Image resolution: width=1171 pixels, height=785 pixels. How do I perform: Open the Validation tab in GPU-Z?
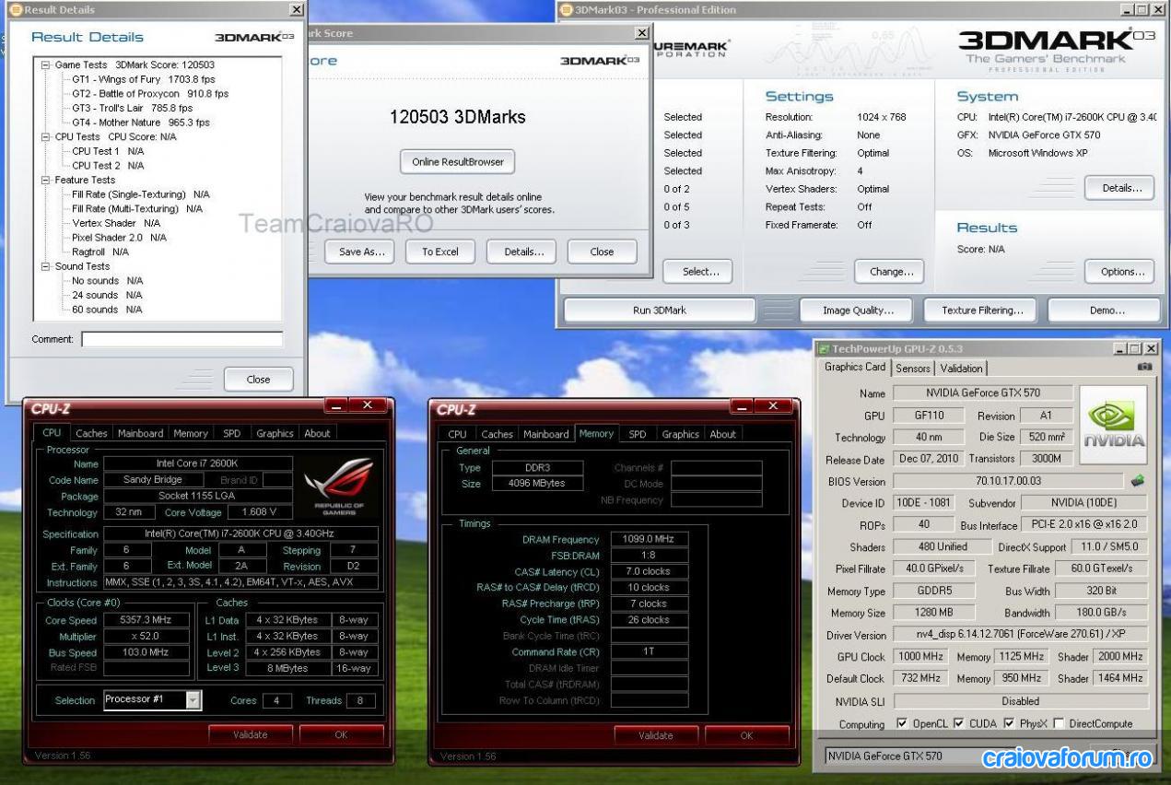(x=961, y=369)
